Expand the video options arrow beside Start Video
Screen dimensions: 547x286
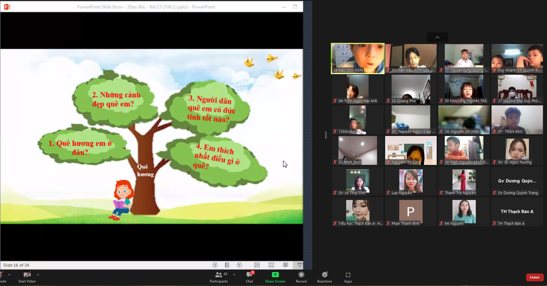[x=38, y=274]
